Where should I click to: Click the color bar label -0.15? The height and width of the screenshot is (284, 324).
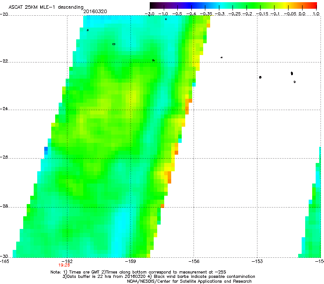pyautogui.click(x=262, y=14)
